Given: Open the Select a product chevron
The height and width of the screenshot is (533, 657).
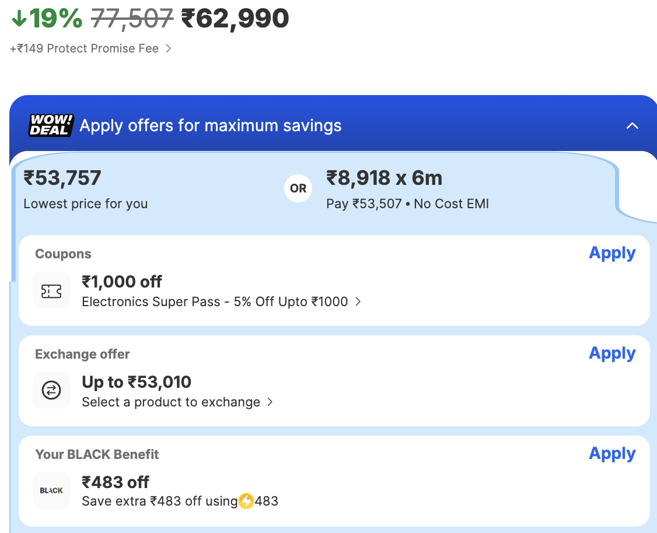Looking at the screenshot, I should tap(270, 402).
